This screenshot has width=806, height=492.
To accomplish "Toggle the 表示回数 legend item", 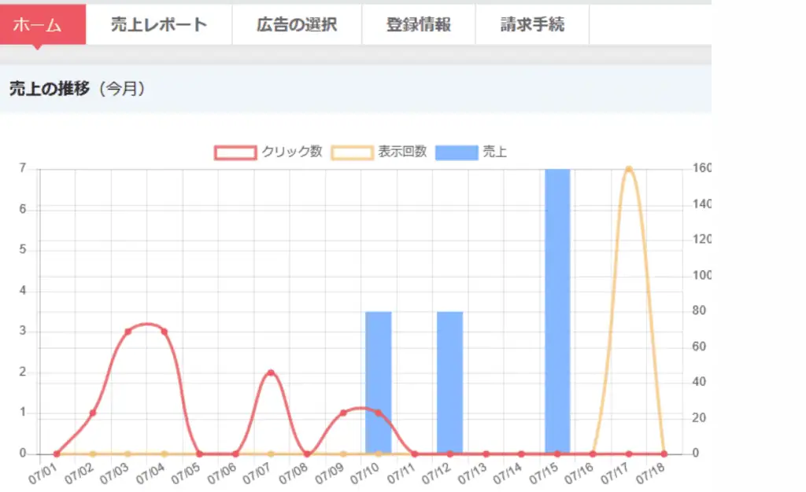I will point(379,152).
